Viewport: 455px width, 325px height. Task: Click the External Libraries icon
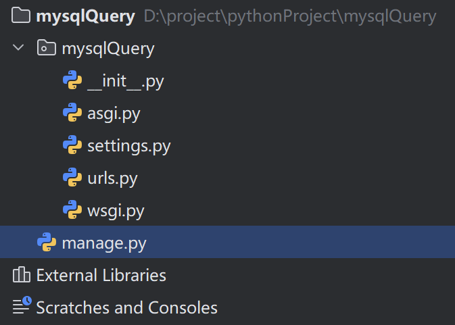(x=22, y=275)
